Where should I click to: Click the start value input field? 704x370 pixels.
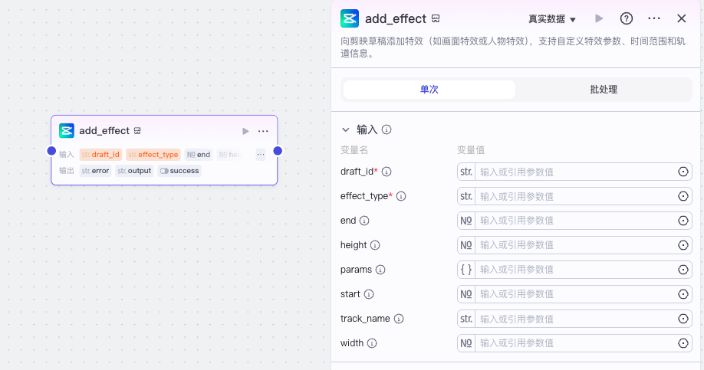(576, 294)
